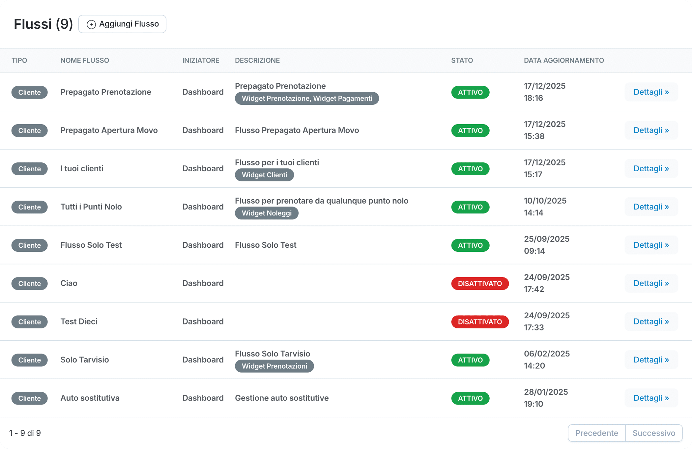The width and height of the screenshot is (692, 449).
Task: View Dettagli of I tuoi clienti flow
Action: [651, 168]
